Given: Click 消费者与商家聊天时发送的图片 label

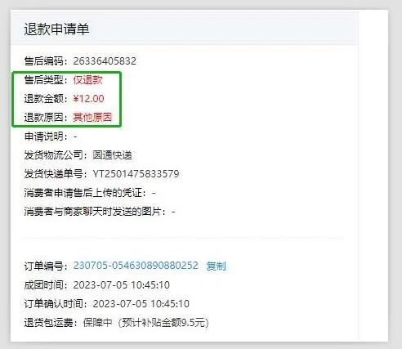Looking at the screenshot, I should pyautogui.click(x=92, y=212).
